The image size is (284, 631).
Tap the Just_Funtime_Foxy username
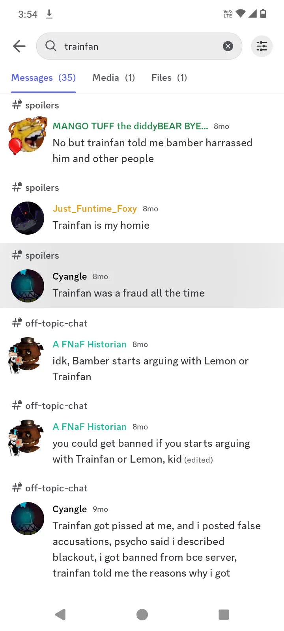pyautogui.click(x=95, y=209)
